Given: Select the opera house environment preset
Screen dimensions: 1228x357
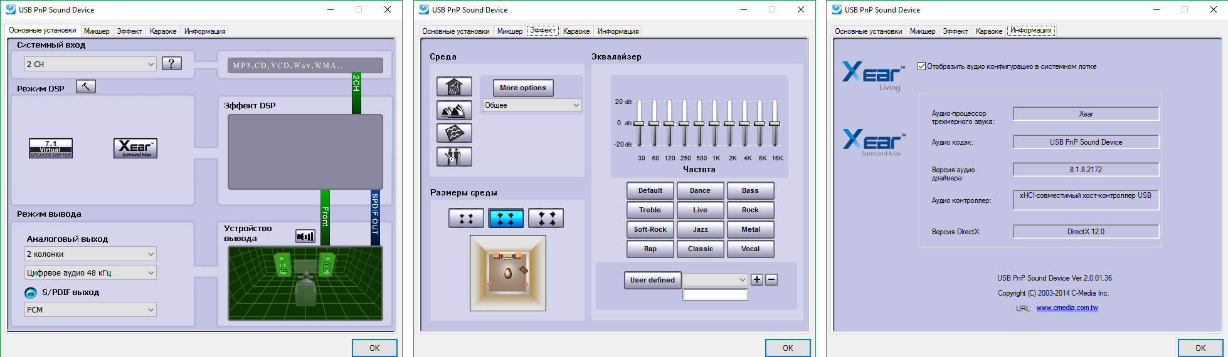Looking at the screenshot, I should (454, 110).
